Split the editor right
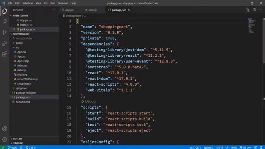This screenshot has height=149, width=265. click(254, 10)
